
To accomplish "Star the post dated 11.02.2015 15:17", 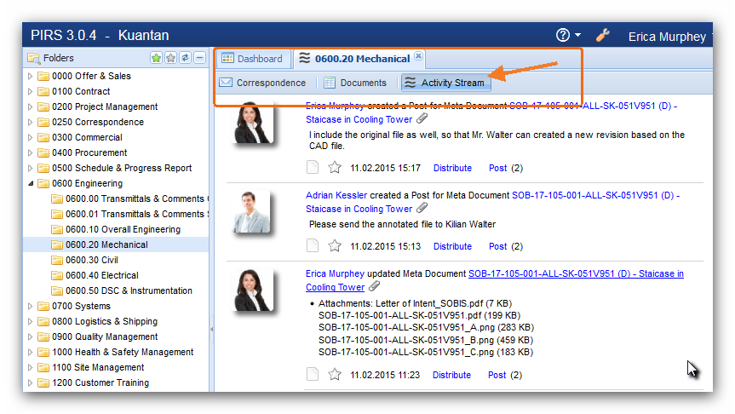I will coord(335,168).
